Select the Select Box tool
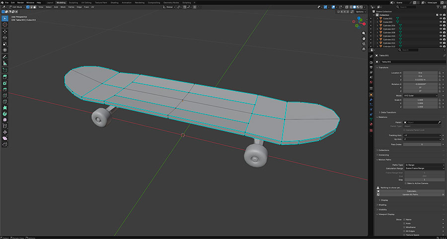The width and height of the screenshot is (447, 239). 5,18
